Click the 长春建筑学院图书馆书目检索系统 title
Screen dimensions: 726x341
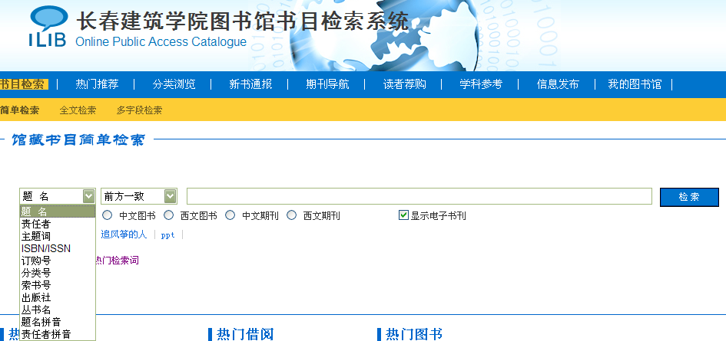click(x=242, y=21)
